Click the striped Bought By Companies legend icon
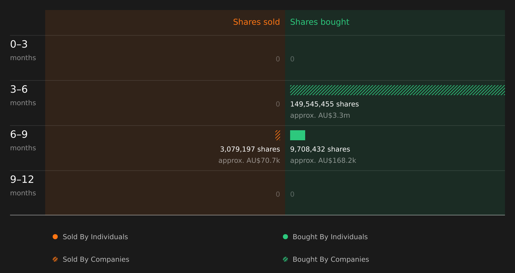This screenshot has height=273, width=515. tap(285, 259)
